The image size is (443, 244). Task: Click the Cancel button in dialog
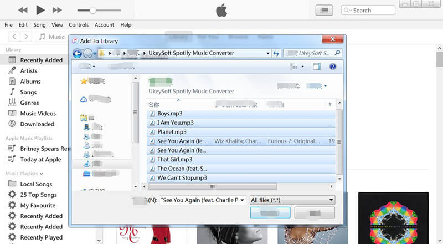click(315, 213)
